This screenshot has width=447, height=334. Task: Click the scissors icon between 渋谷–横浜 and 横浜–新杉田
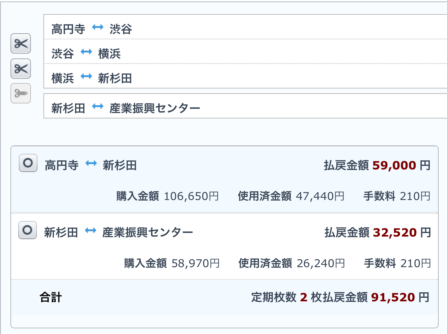pos(21,69)
